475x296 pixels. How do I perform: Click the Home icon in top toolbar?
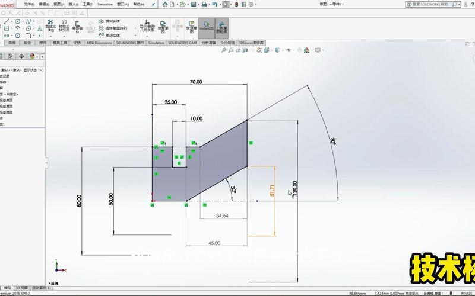point(165,4)
